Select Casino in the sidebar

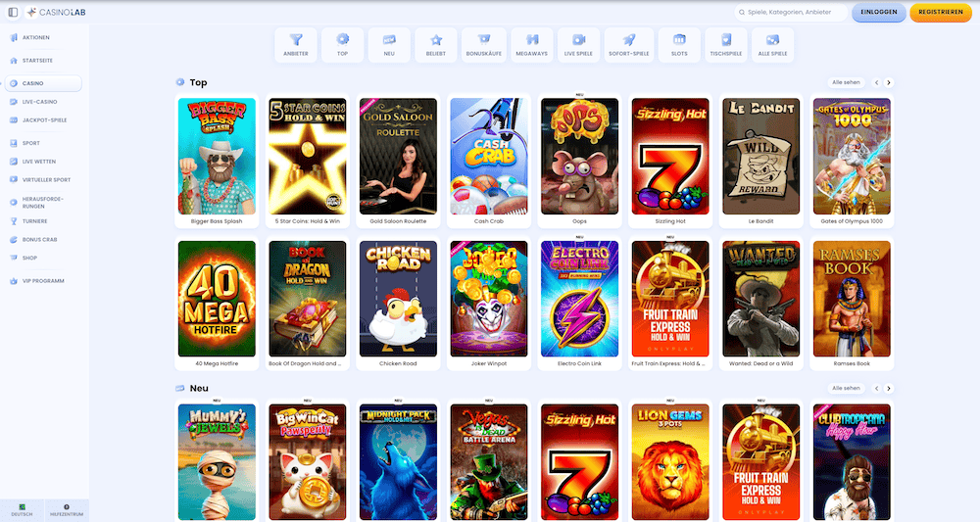point(42,83)
